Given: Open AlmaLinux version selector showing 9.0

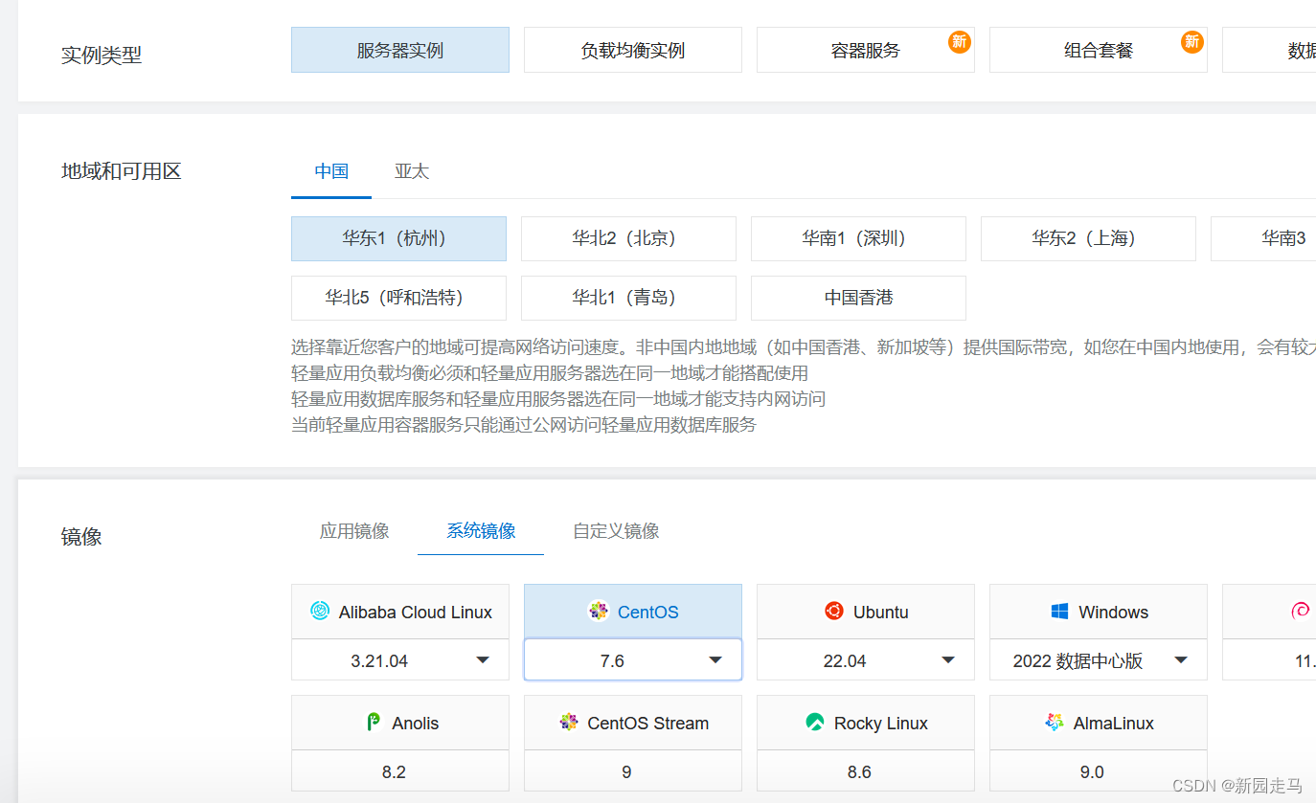Looking at the screenshot, I should pos(1099,771).
